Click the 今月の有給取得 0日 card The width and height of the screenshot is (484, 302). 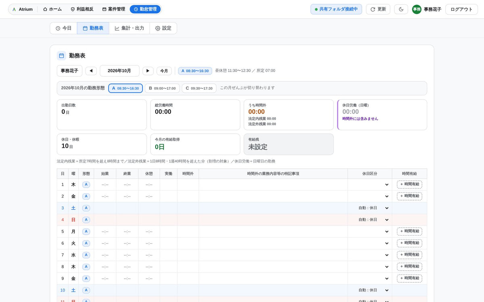[x=195, y=144]
